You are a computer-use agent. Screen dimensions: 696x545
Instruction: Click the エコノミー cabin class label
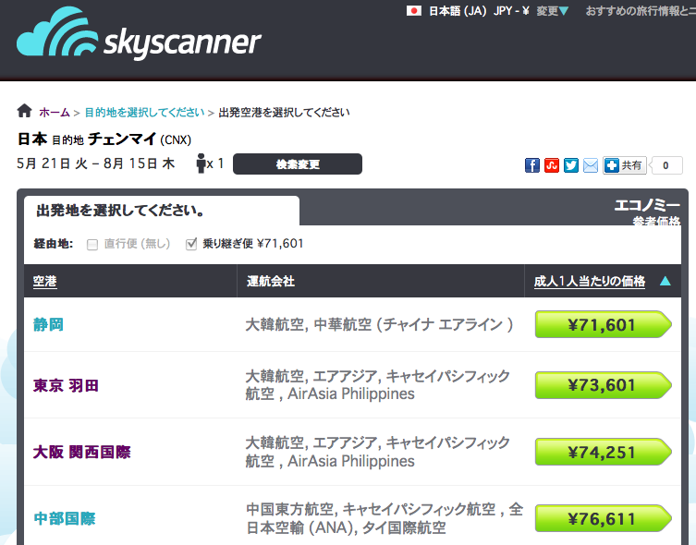[647, 205]
